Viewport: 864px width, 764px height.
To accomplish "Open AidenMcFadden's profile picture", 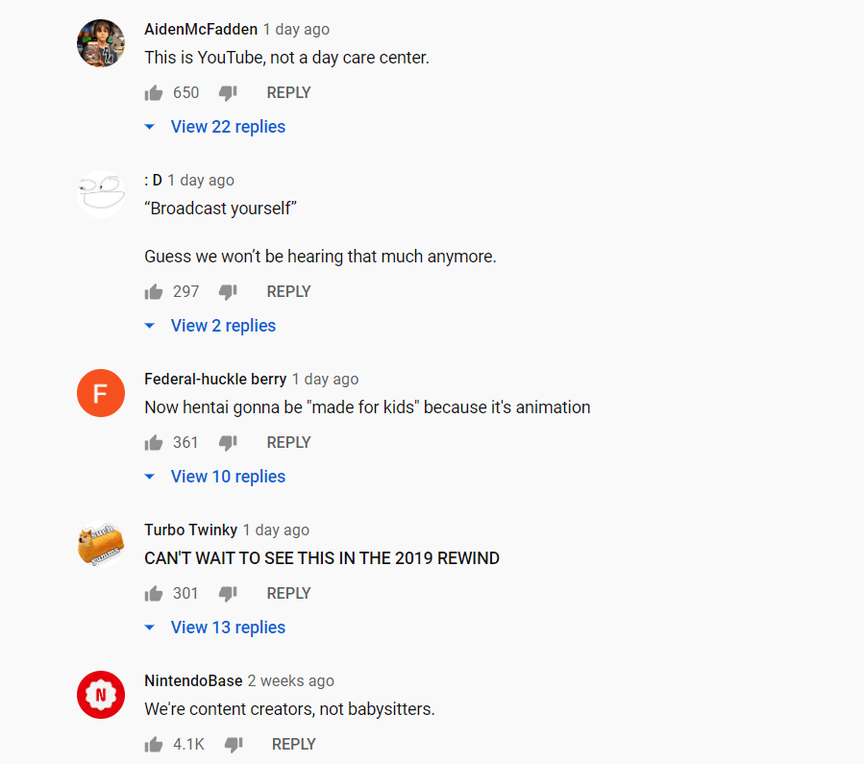I will tap(101, 43).
